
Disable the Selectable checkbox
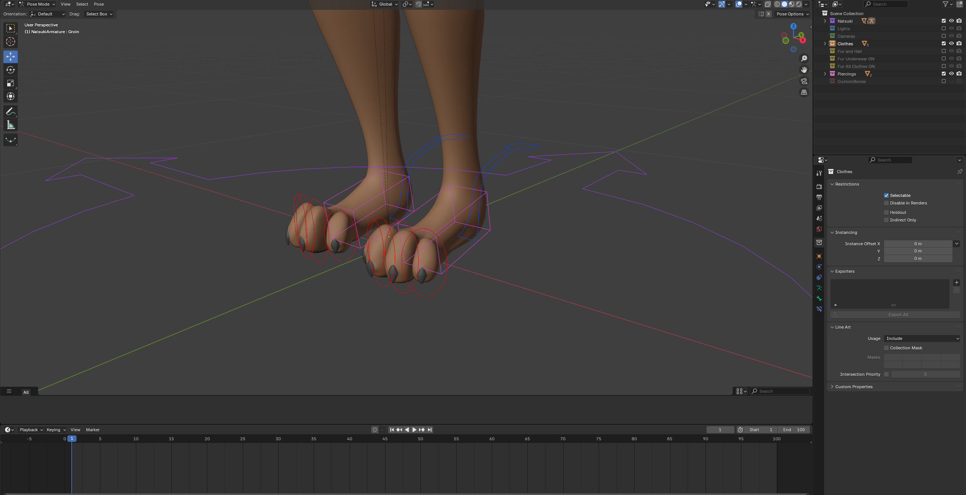(x=886, y=195)
